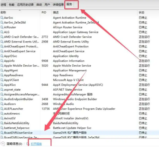Click the aspnet_state service icon

coord(2,90)
